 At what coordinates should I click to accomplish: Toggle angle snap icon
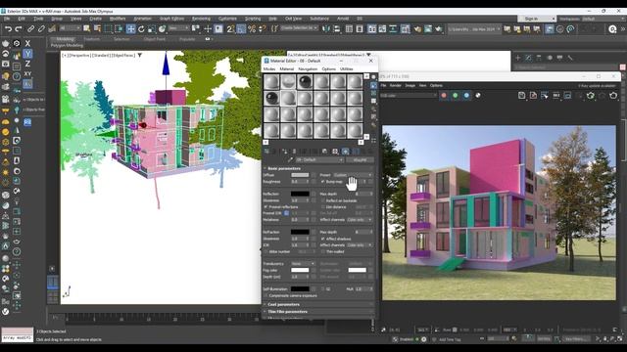[241, 28]
